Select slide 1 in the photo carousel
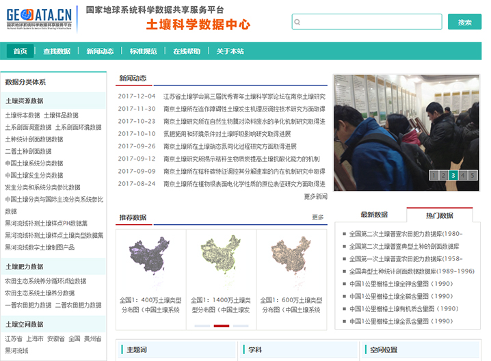The image size is (491, 361). coord(434,175)
